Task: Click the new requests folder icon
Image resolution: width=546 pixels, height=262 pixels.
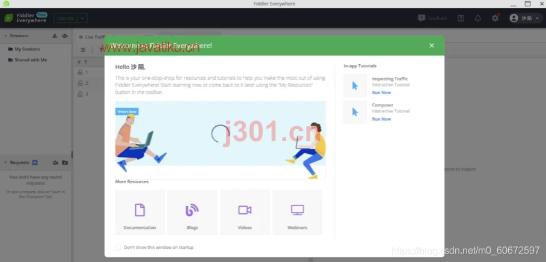Action: coord(65,162)
